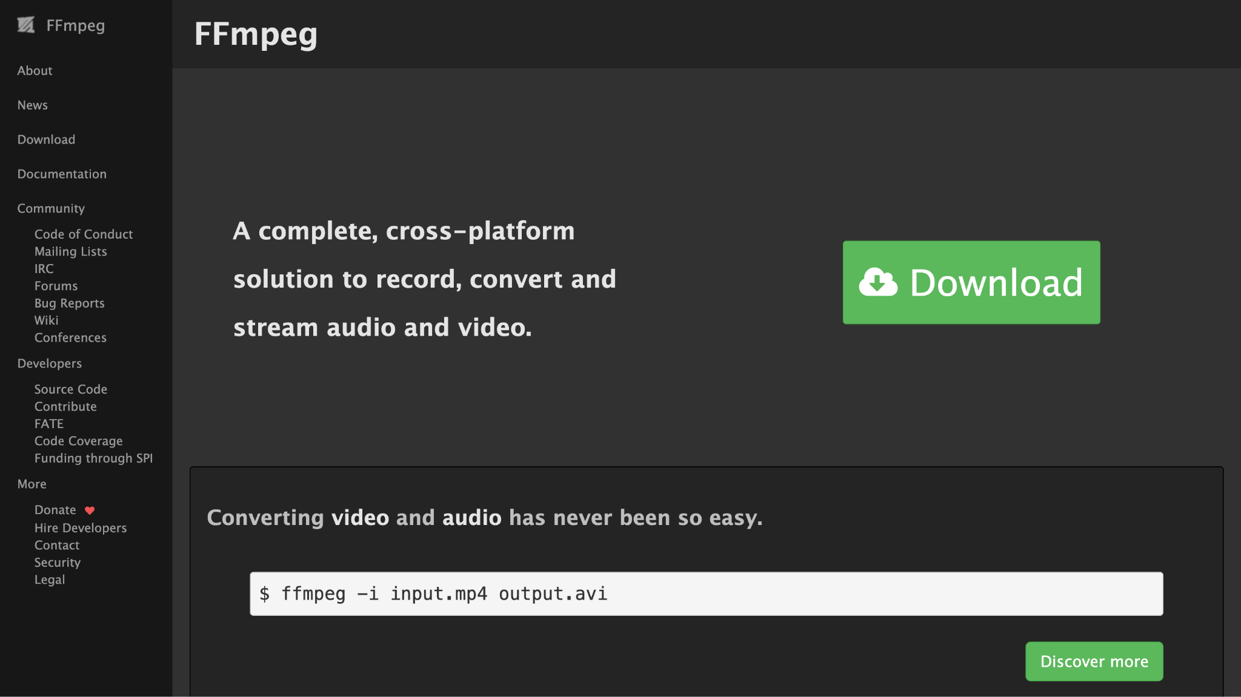Open the IRC community link

44,268
